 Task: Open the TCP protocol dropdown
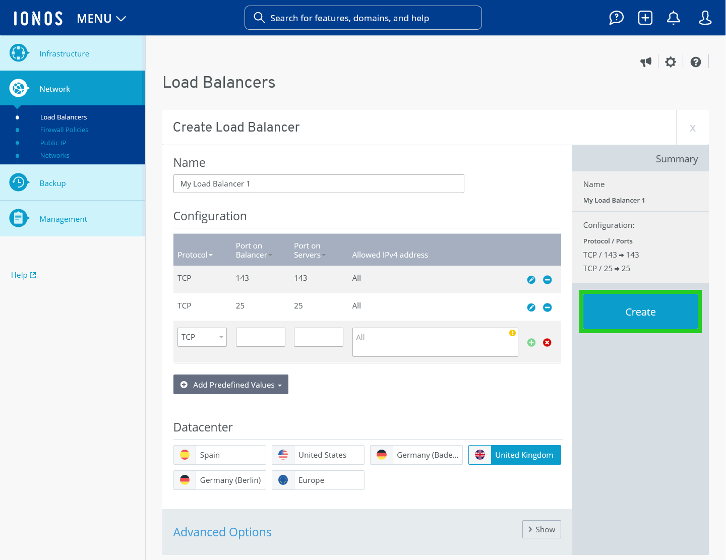[x=202, y=337]
